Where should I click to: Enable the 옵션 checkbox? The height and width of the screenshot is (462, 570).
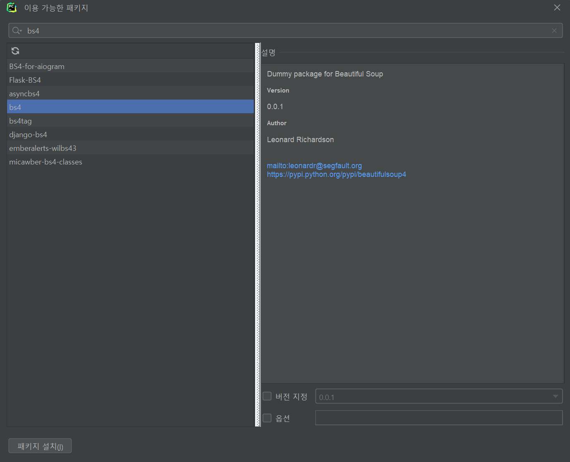tap(267, 418)
